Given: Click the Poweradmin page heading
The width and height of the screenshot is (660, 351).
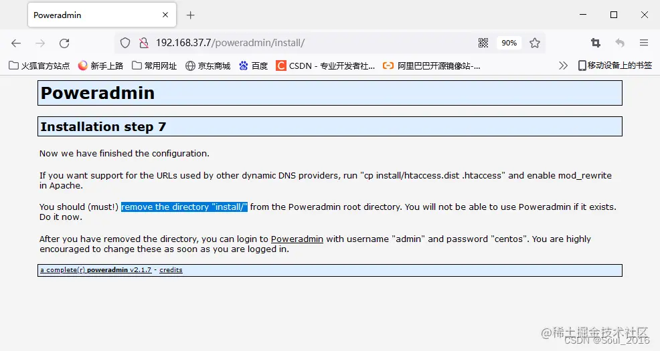Looking at the screenshot, I should pyautogui.click(x=98, y=93).
